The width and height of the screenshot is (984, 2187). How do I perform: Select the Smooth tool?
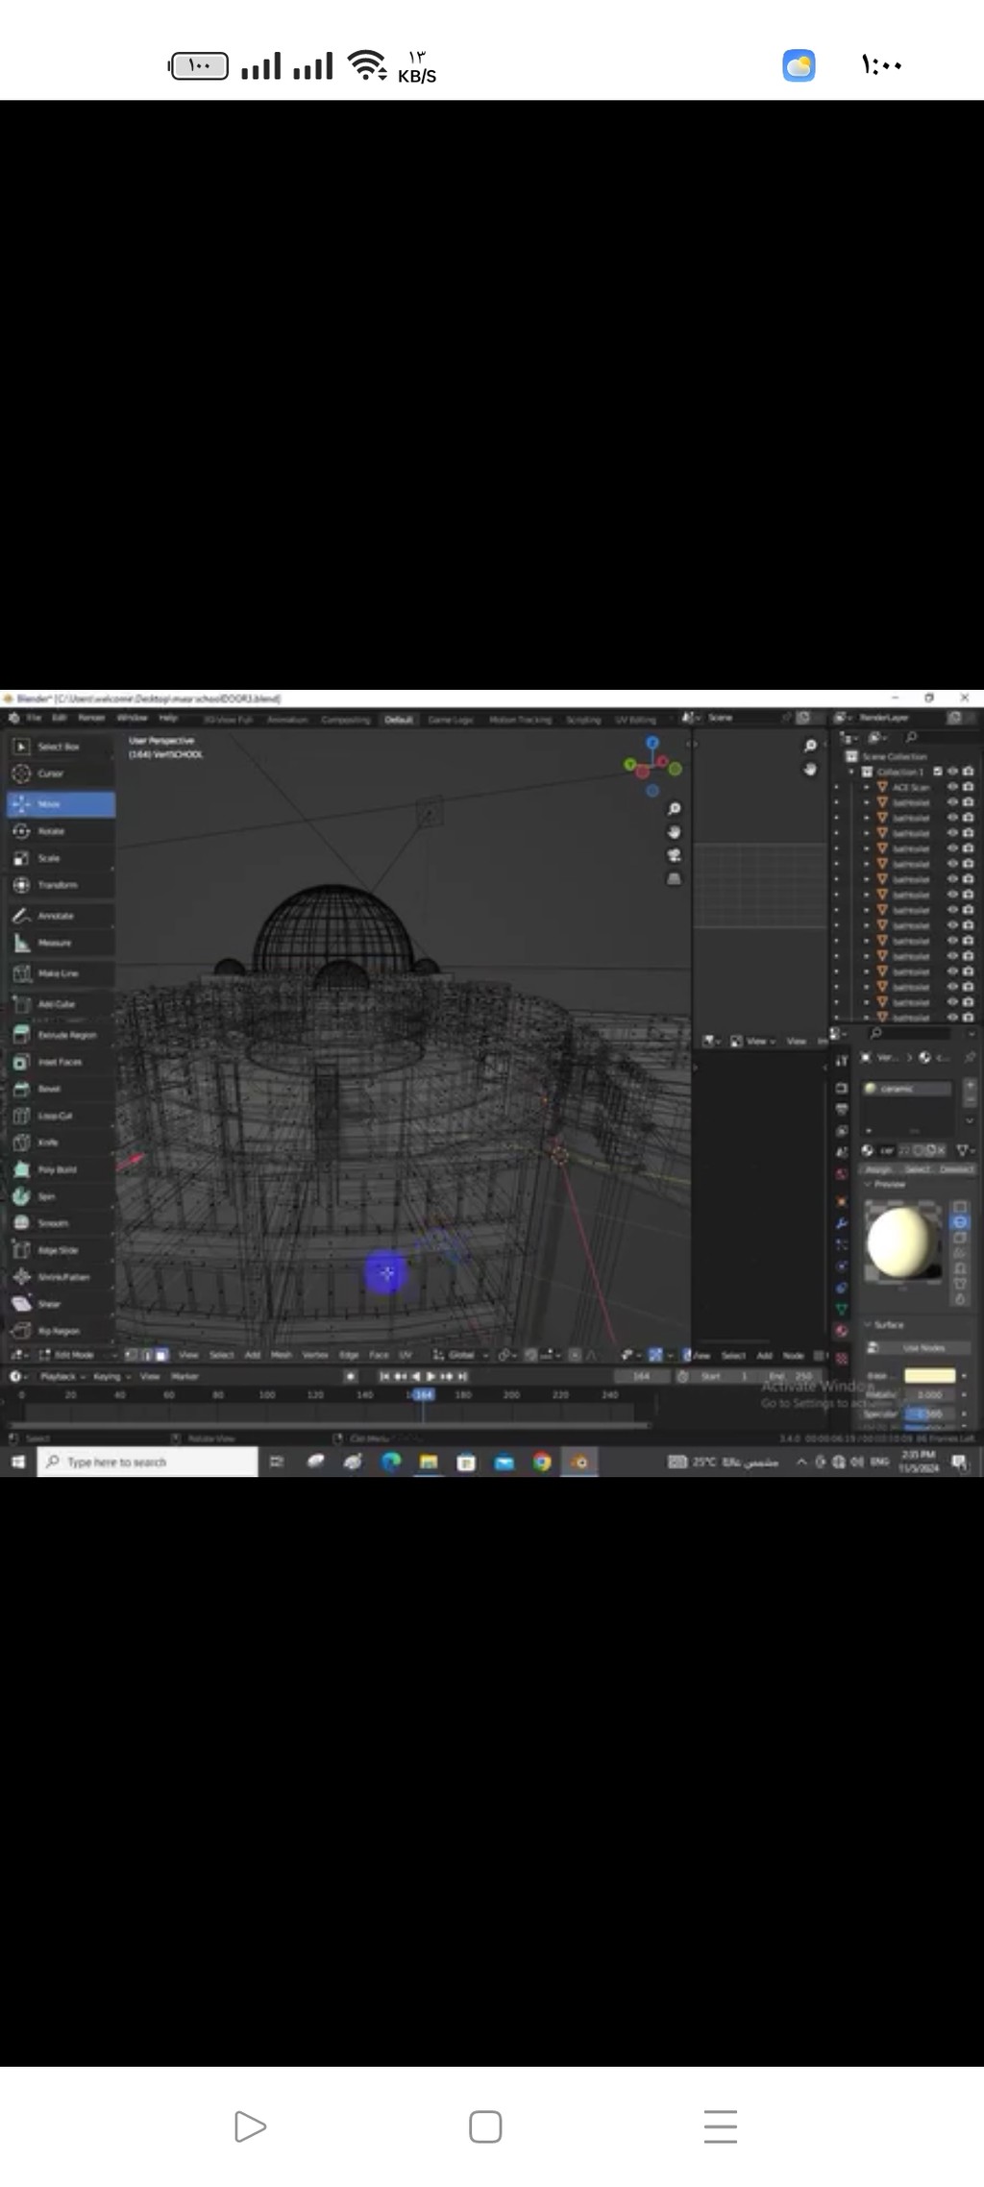click(x=60, y=1223)
